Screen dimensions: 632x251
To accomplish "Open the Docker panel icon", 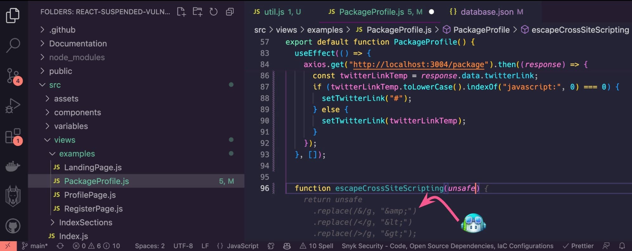I will 13,166.
